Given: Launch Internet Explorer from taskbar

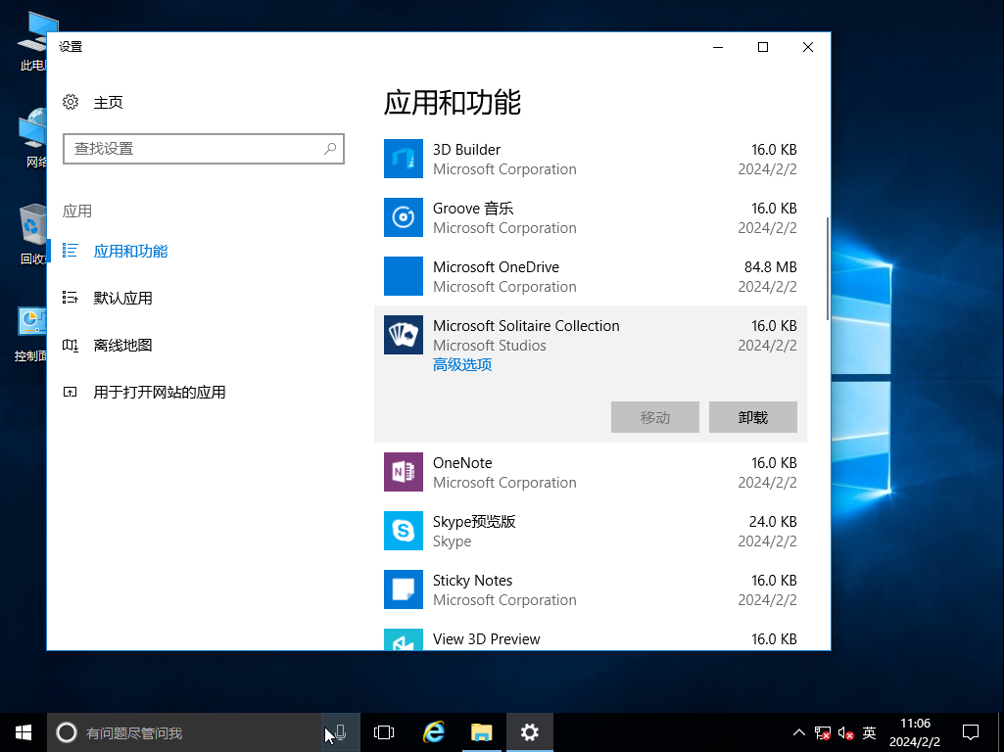Looking at the screenshot, I should click(434, 732).
